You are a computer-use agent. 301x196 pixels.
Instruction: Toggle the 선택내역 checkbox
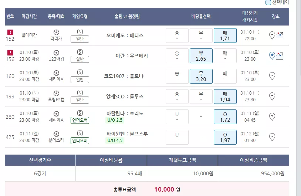[x=268, y=3]
